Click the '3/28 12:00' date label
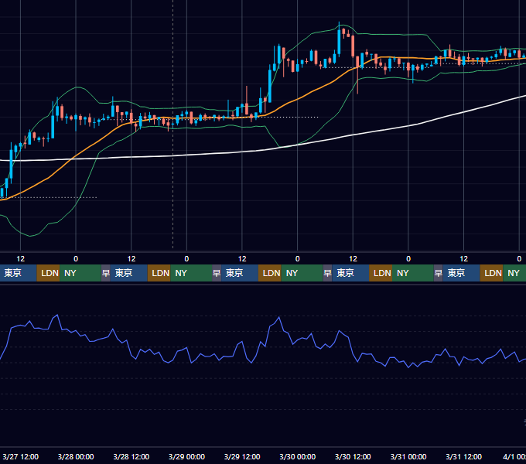The image size is (526, 464). click(131, 456)
